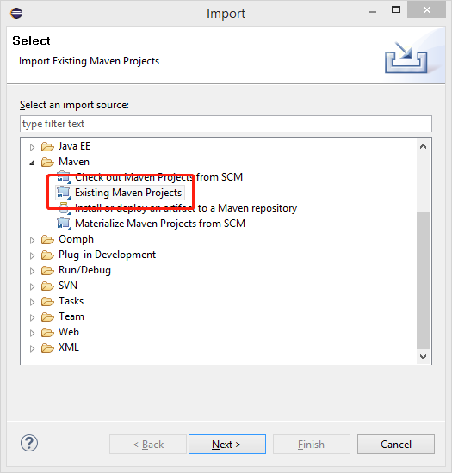Select 'Install or deploy an artifact' entry
The width and height of the screenshot is (452, 473).
(x=186, y=208)
